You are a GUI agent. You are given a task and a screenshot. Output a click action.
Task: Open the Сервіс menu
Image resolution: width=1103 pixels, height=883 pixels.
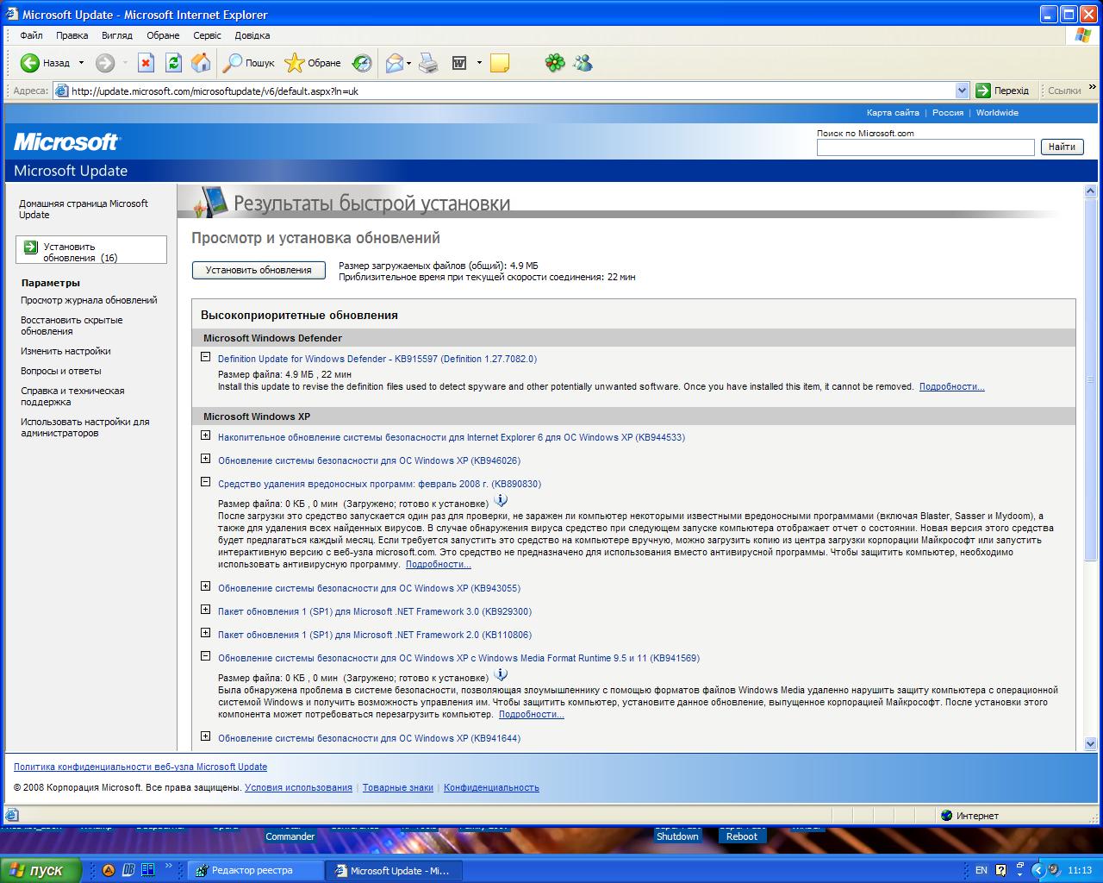click(x=207, y=35)
